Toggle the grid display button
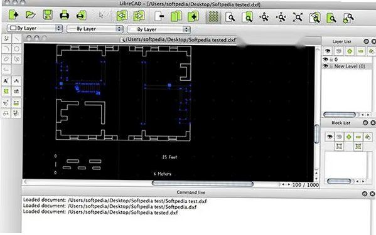This screenshot has width=376, height=235. coord(213,17)
